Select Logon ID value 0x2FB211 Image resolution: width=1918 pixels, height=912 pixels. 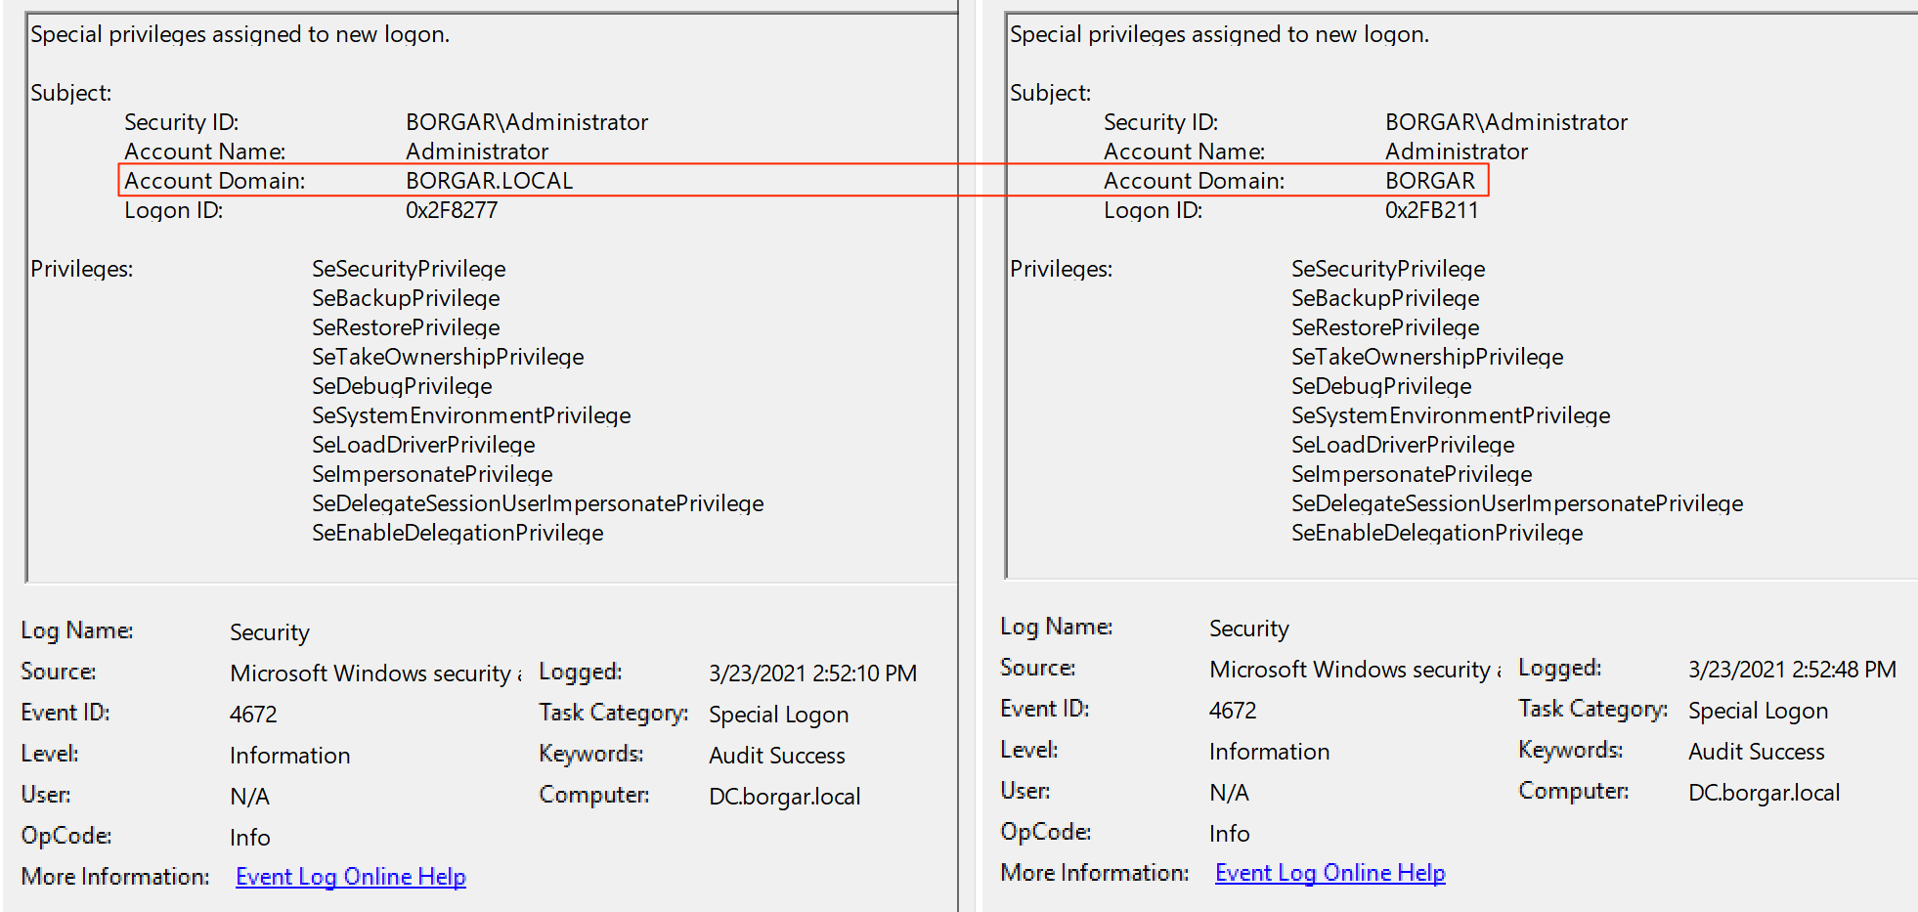click(x=1431, y=210)
